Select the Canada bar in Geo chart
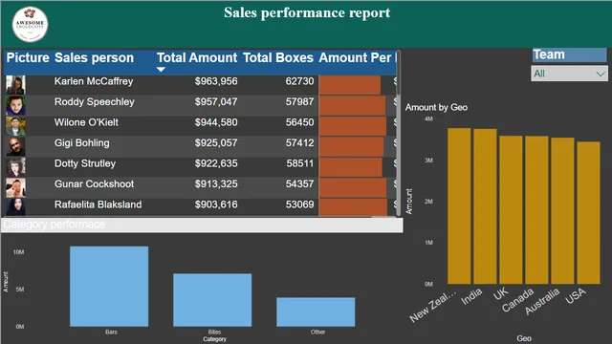612x344 pixels. (536, 210)
